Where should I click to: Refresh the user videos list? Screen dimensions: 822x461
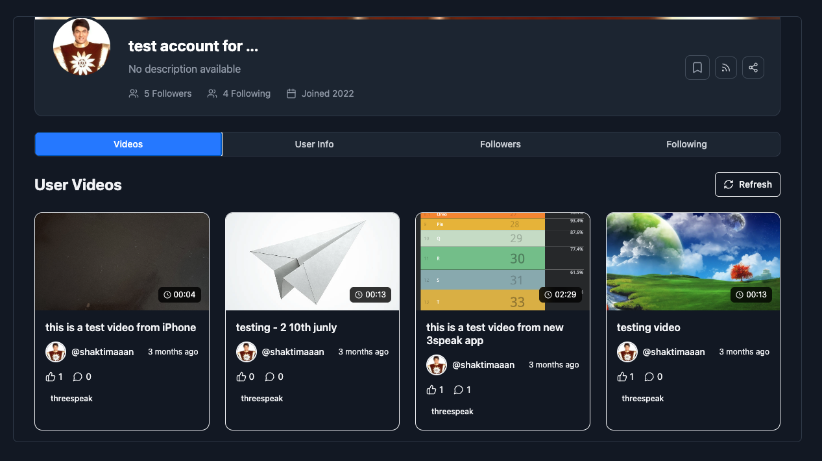coord(747,184)
